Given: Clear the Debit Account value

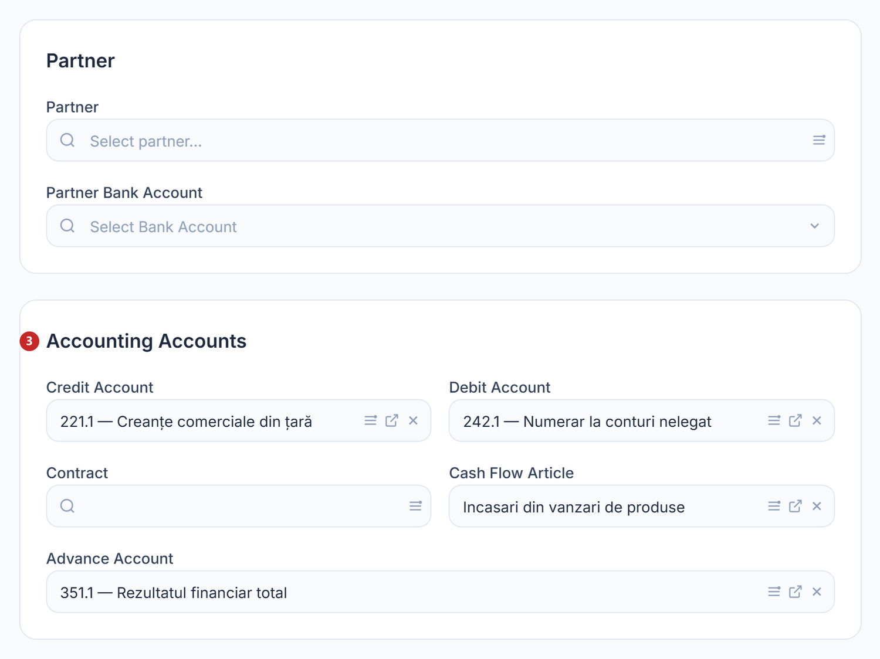Looking at the screenshot, I should tap(817, 420).
